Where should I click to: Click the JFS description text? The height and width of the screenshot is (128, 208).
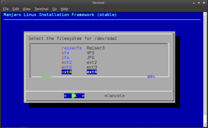coord(90,57)
